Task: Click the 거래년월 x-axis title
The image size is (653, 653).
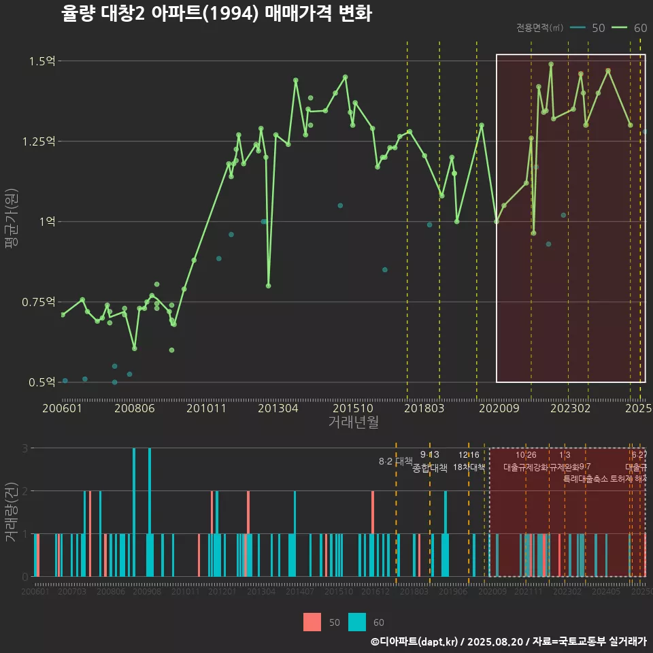Action: coord(354,422)
